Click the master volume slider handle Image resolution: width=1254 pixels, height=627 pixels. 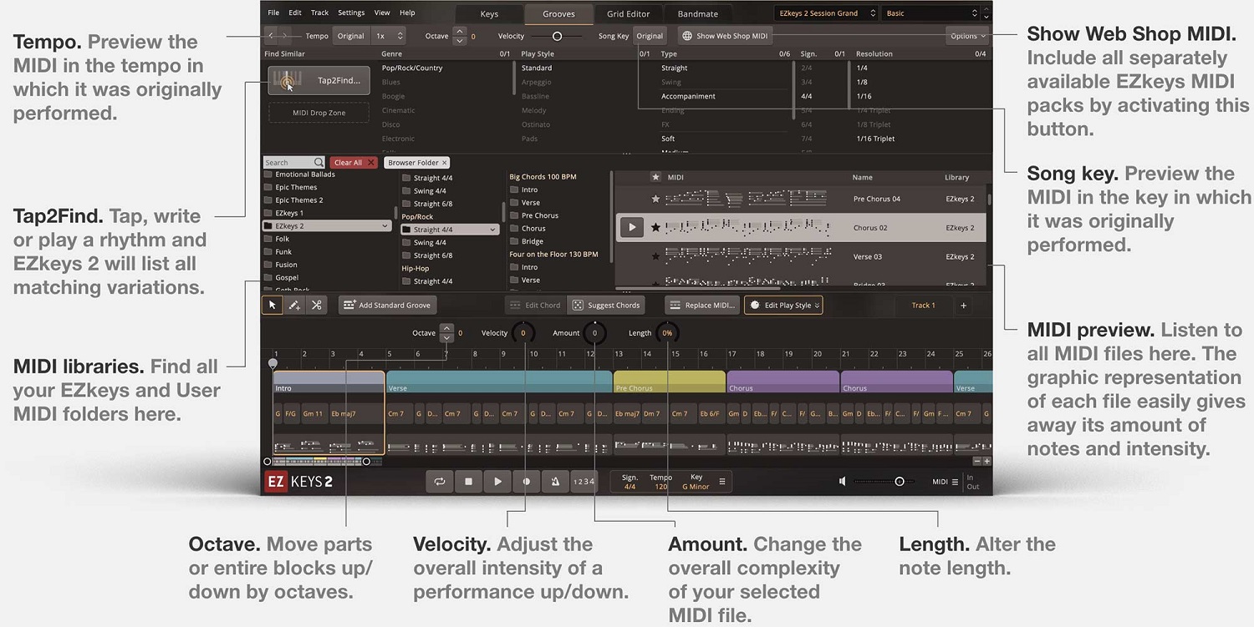click(x=900, y=482)
